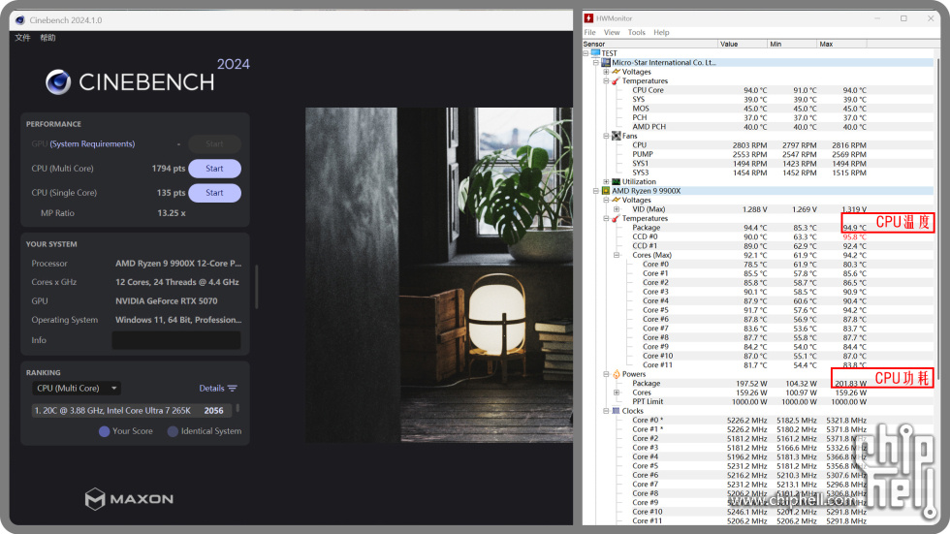This screenshot has width=950, height=534.
Task: Expand the VID (Max) voltage entry
Action: pos(617,209)
